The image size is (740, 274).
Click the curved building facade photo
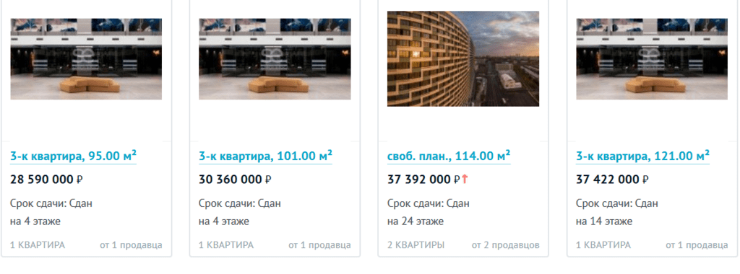pyautogui.click(x=463, y=58)
